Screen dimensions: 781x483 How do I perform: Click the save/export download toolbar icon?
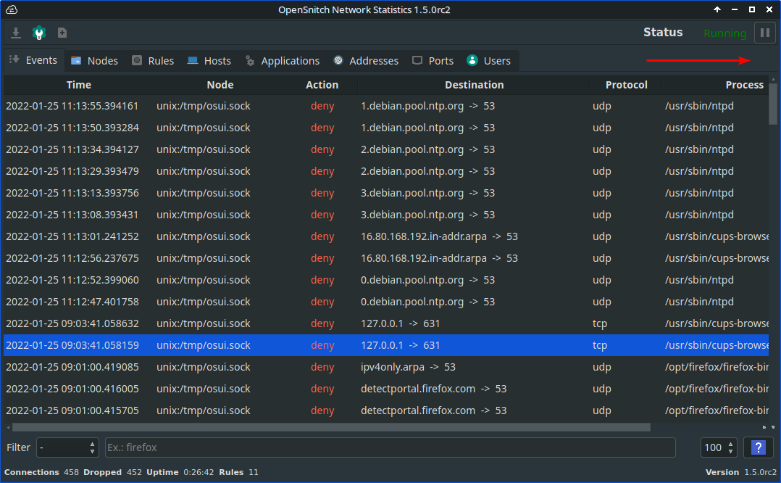pos(16,33)
